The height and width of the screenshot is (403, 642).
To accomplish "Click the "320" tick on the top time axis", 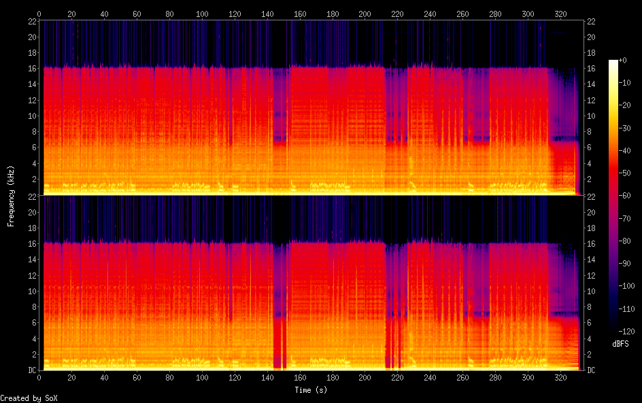I will pos(560,14).
